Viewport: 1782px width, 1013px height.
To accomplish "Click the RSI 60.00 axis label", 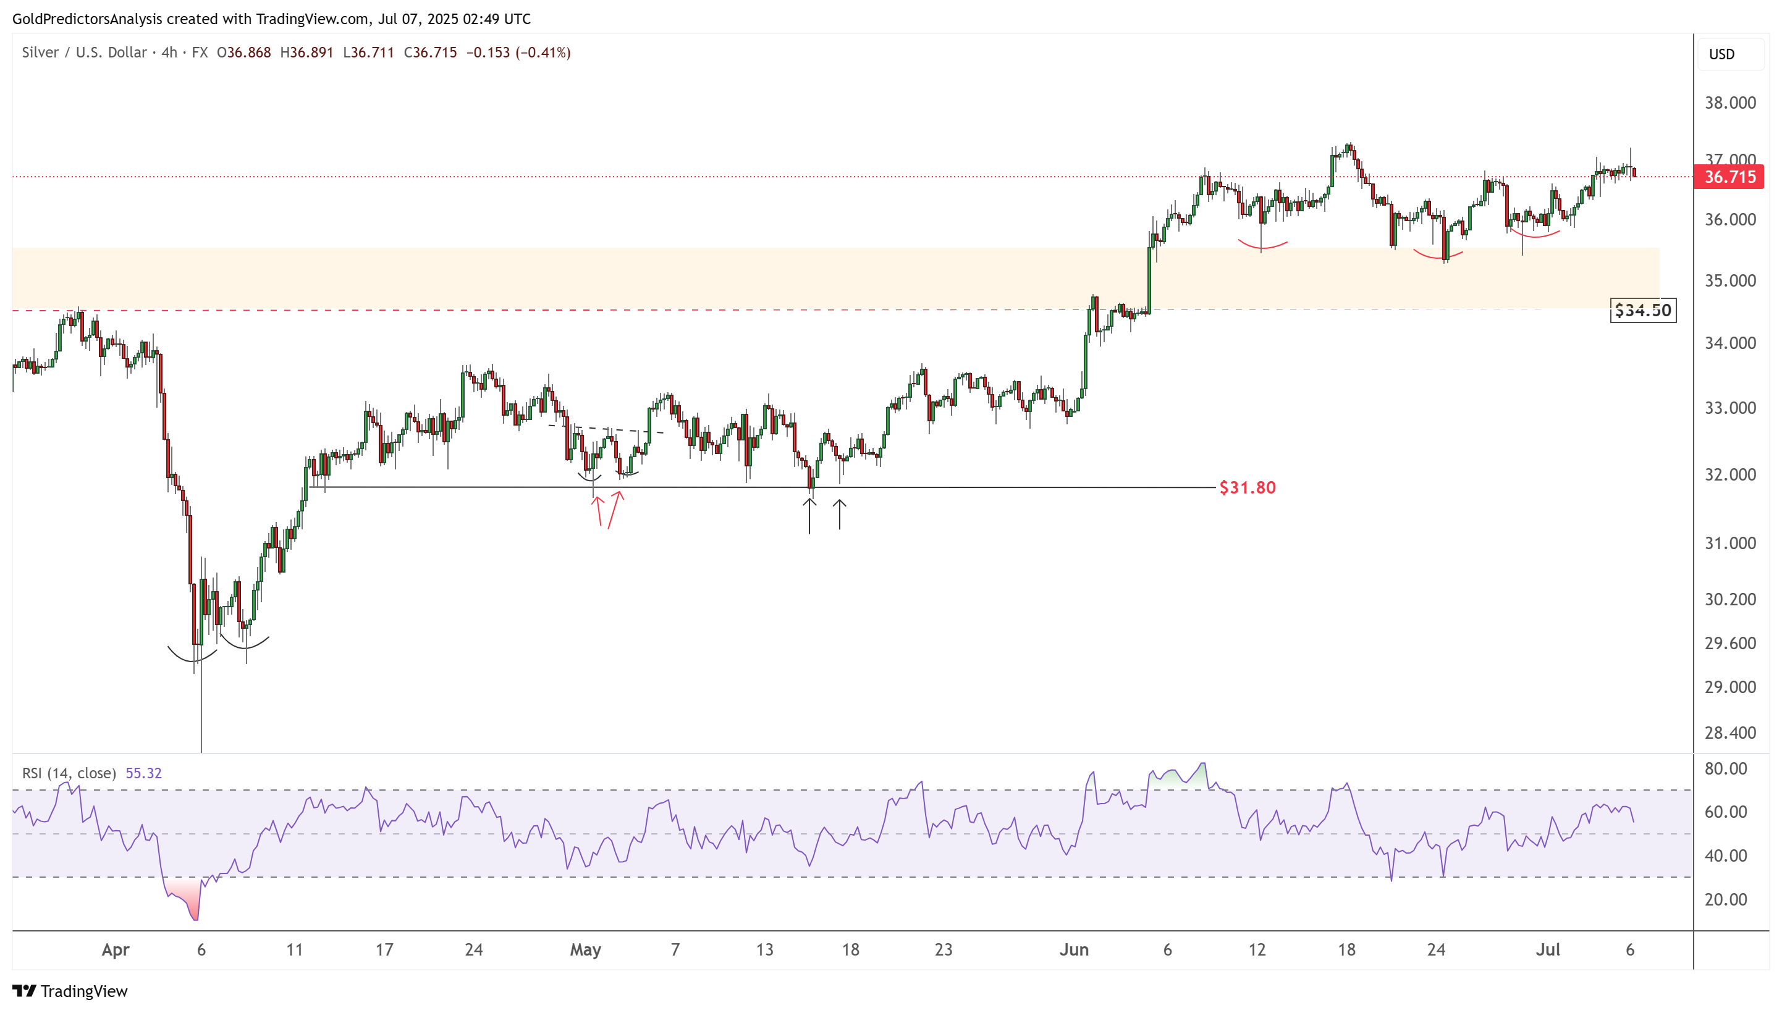I will (1726, 812).
